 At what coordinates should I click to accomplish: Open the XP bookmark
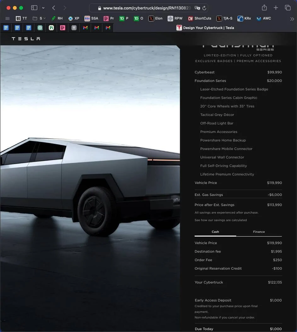(74, 18)
